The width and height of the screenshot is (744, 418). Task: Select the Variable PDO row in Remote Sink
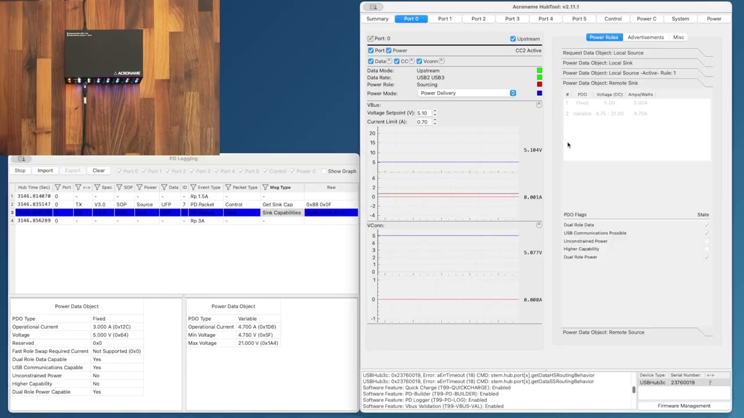[x=636, y=114]
